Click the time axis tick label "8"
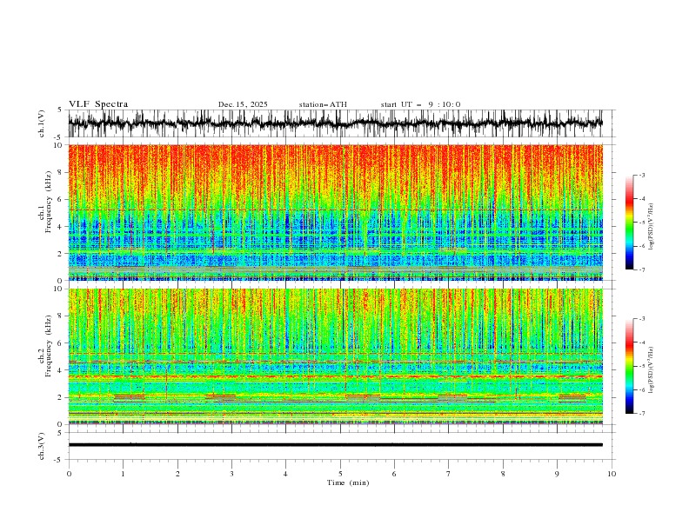Screen dimensions: 689x532 [x=503, y=474]
